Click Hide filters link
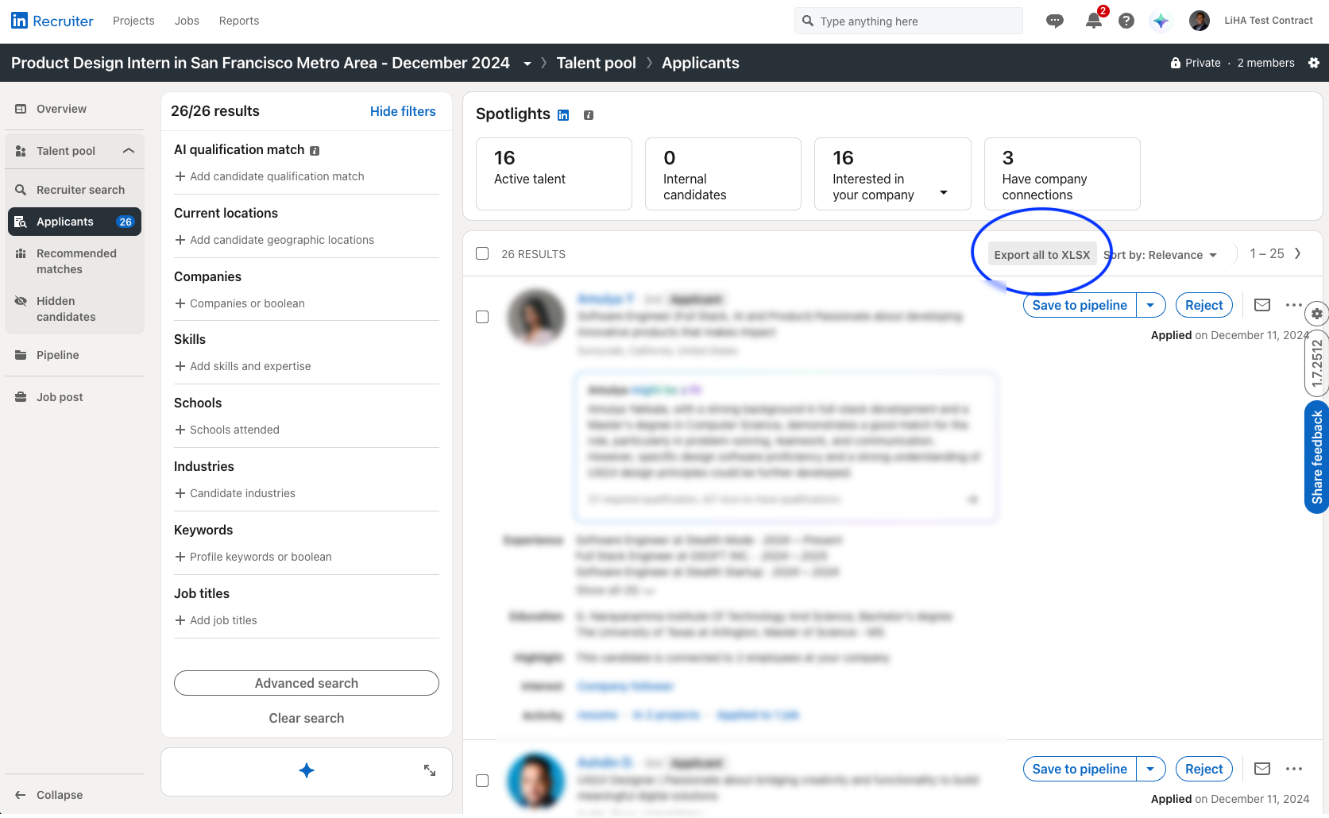The image size is (1329, 818). coord(403,111)
